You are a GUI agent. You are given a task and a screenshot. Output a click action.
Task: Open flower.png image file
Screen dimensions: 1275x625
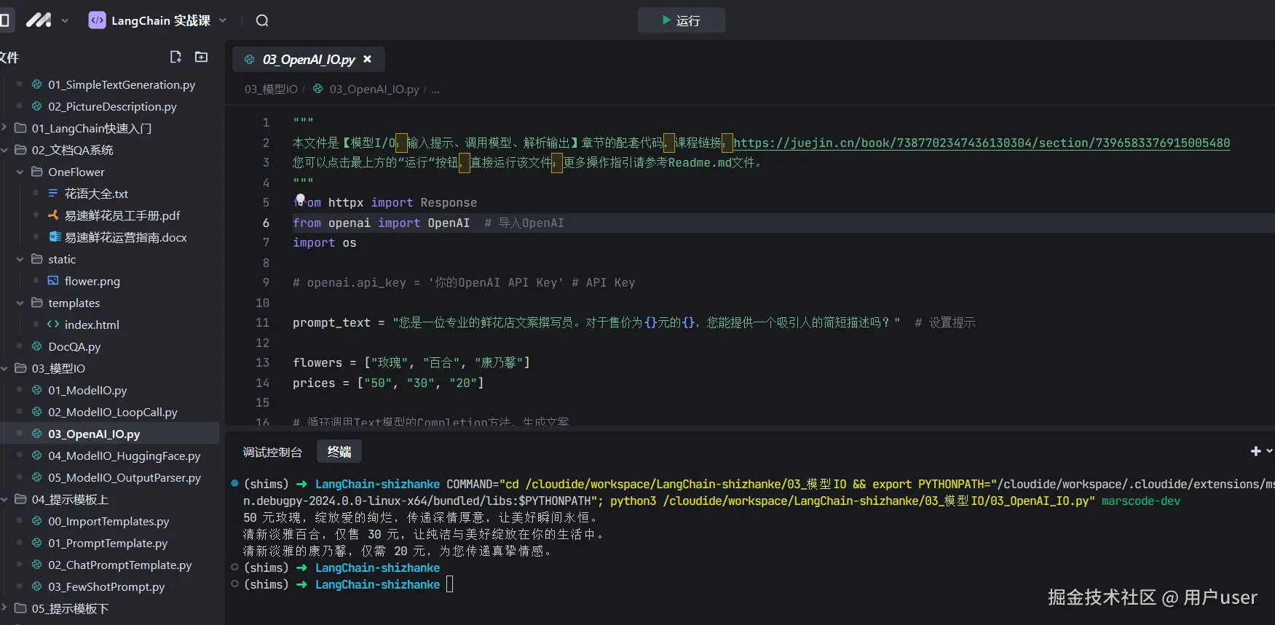(x=92, y=281)
